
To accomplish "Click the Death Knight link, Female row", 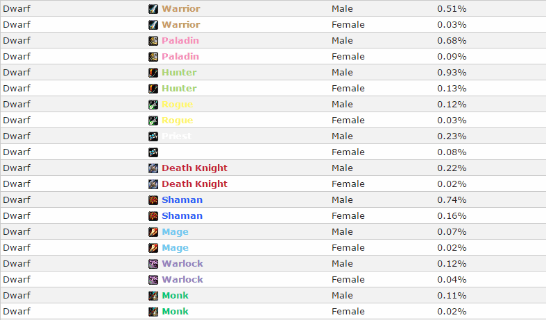I will pos(194,184).
